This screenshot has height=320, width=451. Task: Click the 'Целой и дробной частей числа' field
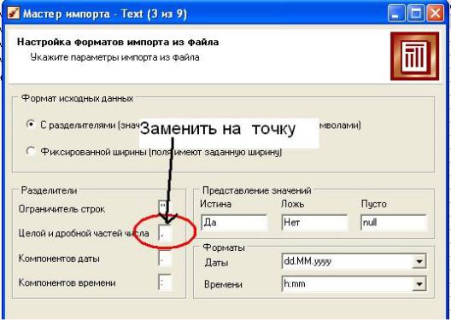coord(165,233)
